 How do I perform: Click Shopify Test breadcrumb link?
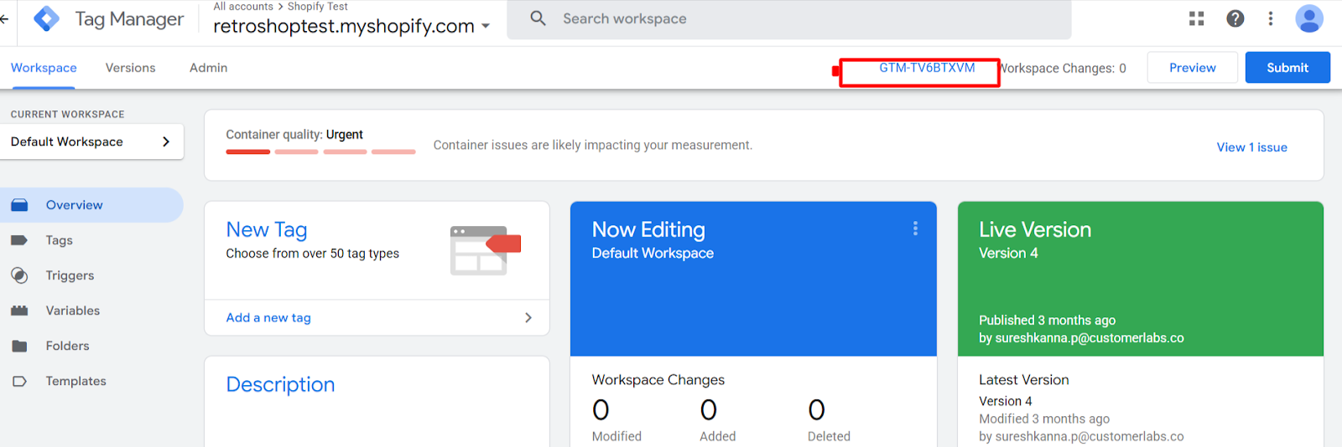pyautogui.click(x=318, y=7)
